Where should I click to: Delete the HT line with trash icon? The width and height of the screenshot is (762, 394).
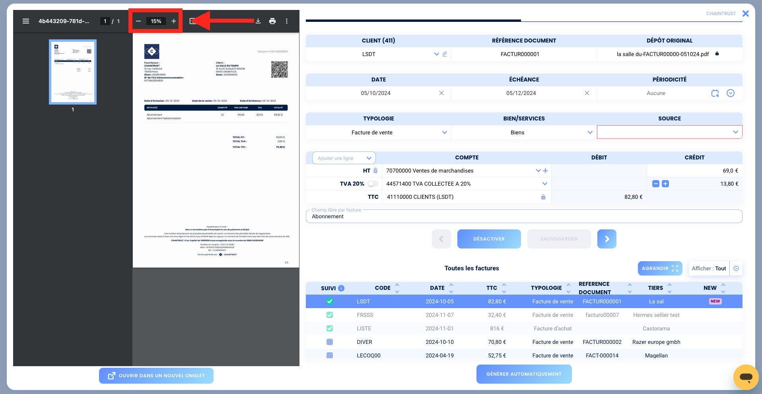coord(375,171)
